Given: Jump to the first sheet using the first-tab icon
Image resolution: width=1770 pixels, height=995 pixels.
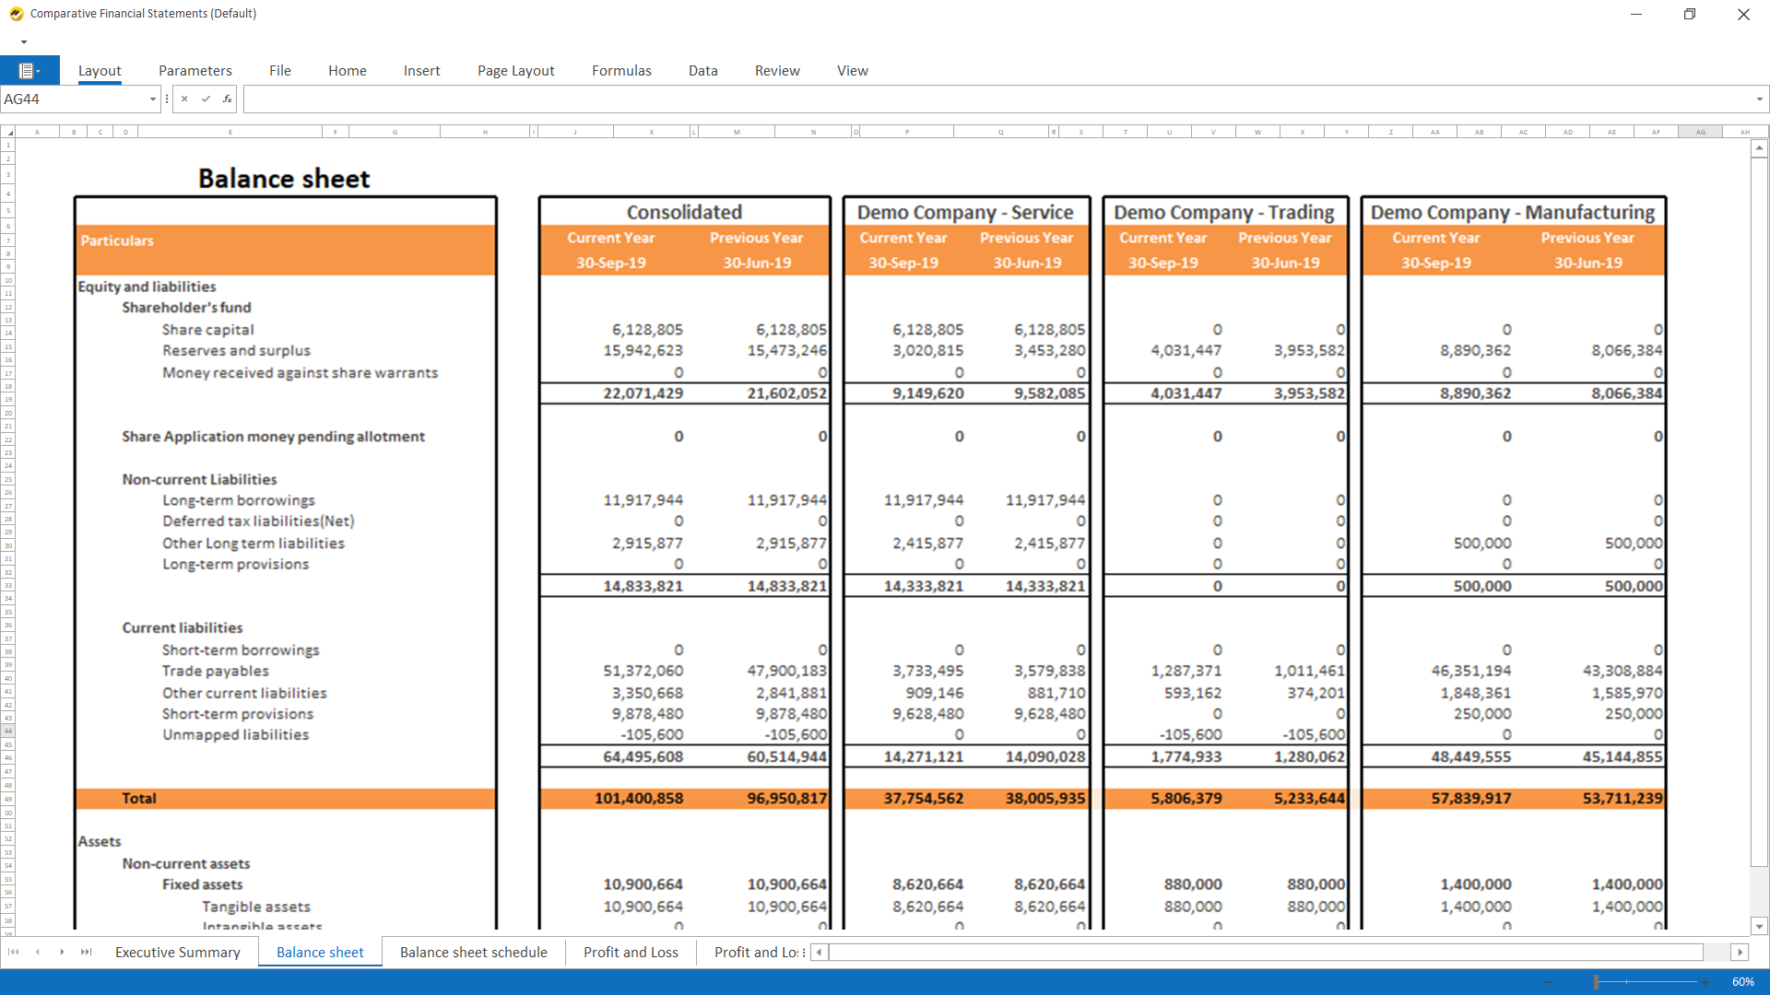Looking at the screenshot, I should (x=13, y=952).
